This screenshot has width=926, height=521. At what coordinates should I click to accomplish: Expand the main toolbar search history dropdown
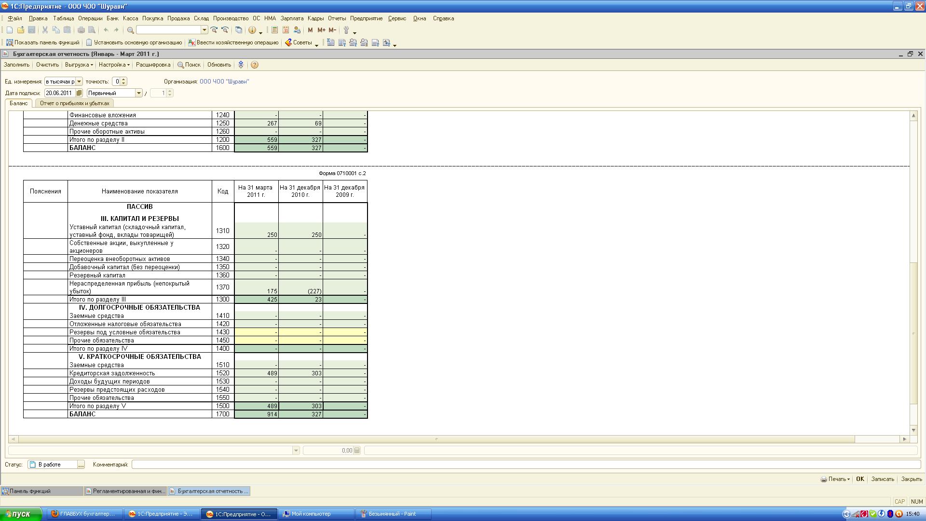(204, 30)
